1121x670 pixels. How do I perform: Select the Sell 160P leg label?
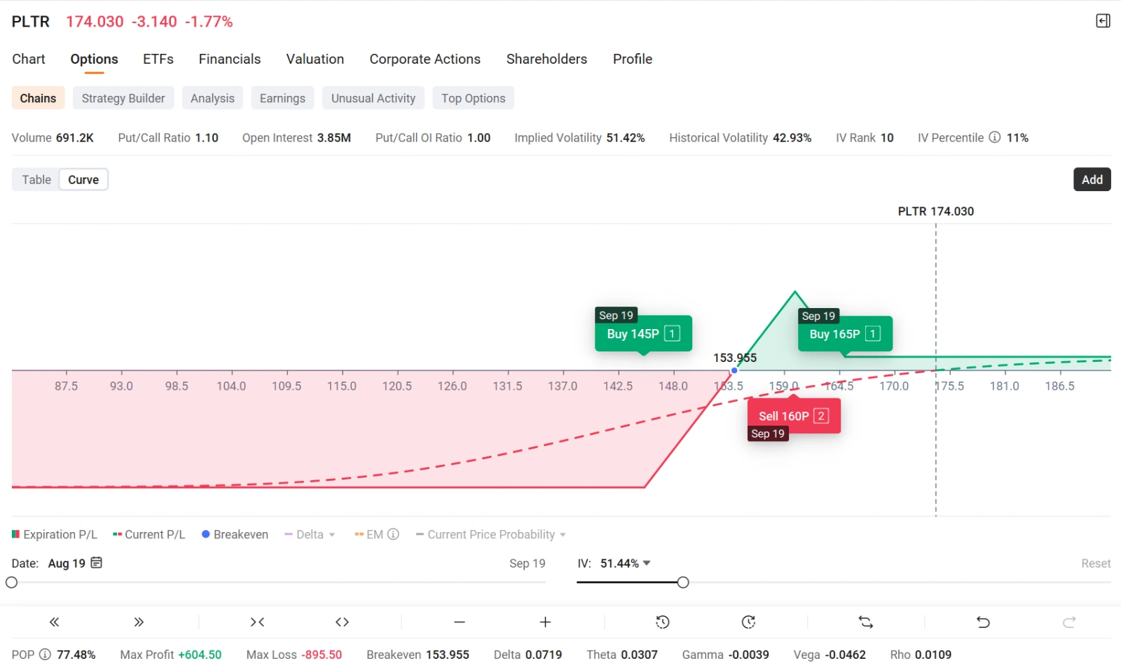[783, 416]
